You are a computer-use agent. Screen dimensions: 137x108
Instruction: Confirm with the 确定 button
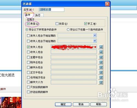point(63,104)
